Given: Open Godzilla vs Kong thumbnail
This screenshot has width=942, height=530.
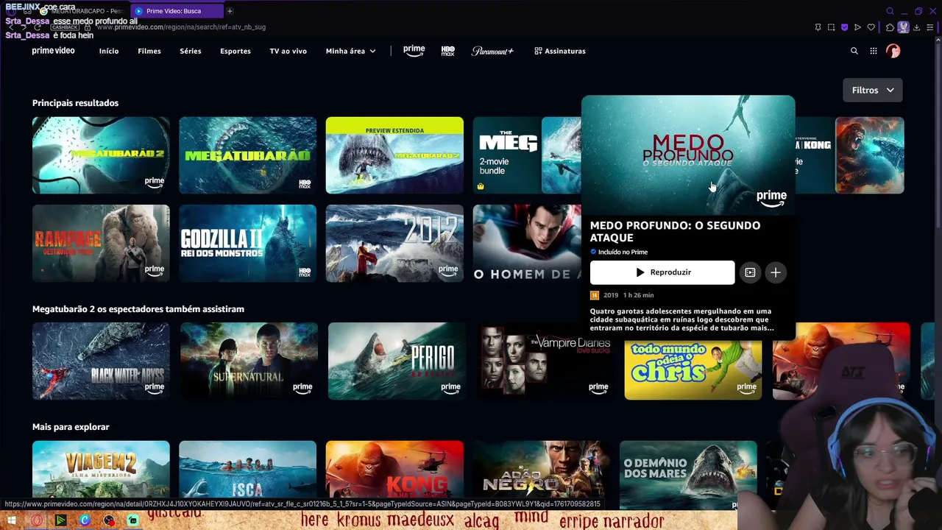Looking at the screenshot, I should [850, 155].
